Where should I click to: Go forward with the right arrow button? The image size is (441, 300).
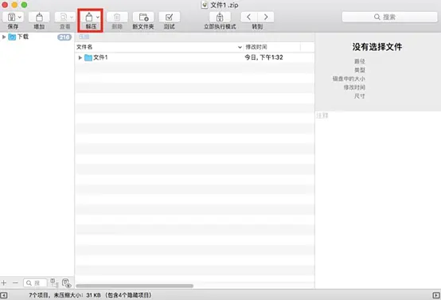pyautogui.click(x=266, y=18)
